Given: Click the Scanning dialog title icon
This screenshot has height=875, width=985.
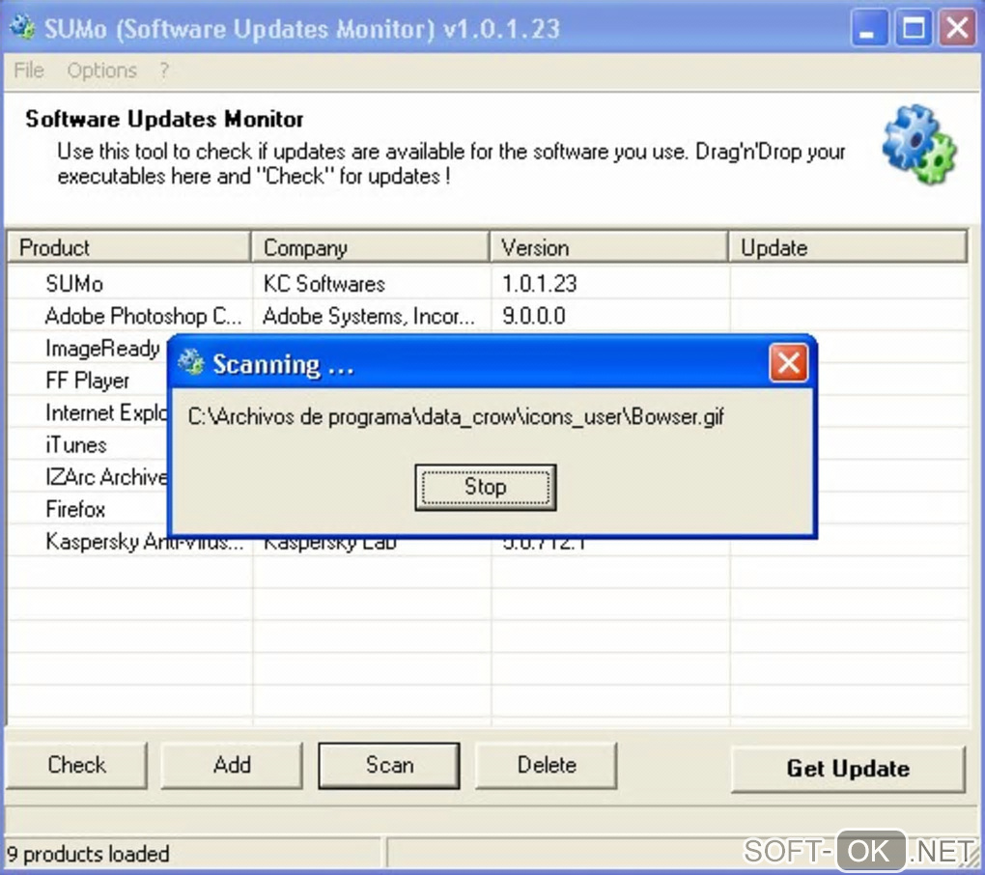Looking at the screenshot, I should [191, 362].
